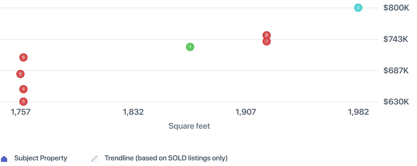The height and width of the screenshot is (166, 417).
Task: Click the Trendline legend slash icon
Action: coord(95,159)
